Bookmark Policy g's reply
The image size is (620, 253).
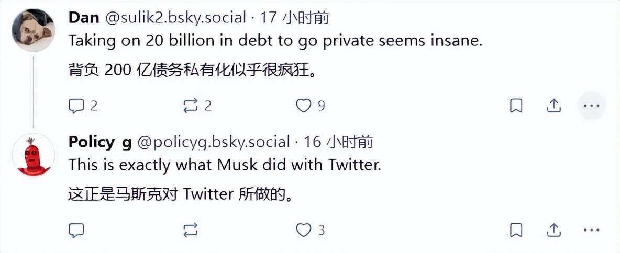tap(516, 230)
